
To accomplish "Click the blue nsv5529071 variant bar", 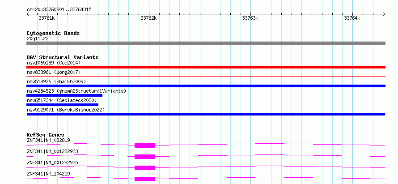I will pyautogui.click(x=206, y=114).
